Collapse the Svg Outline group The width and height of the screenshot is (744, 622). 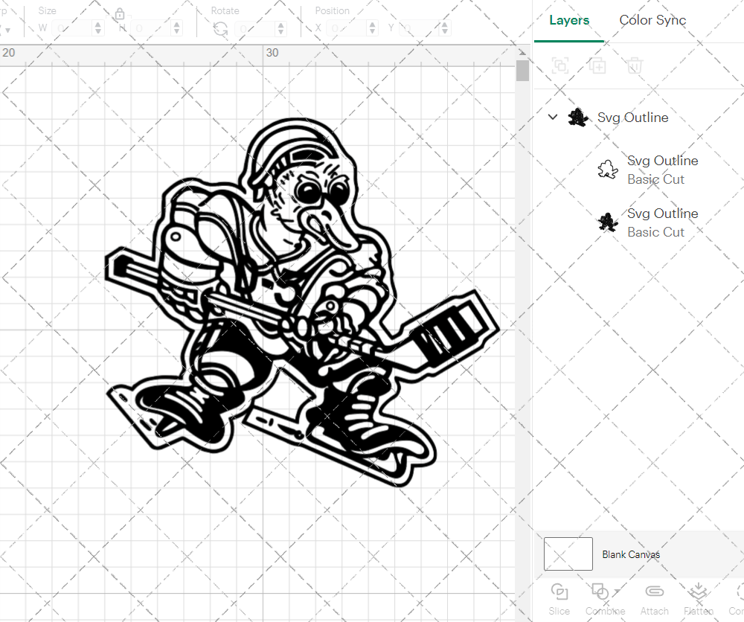pyautogui.click(x=553, y=117)
